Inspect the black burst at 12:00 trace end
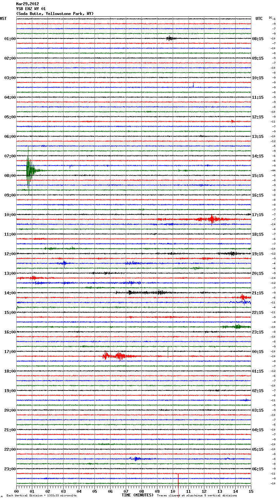The width and height of the screenshot is (277, 500). pyautogui.click(x=231, y=253)
